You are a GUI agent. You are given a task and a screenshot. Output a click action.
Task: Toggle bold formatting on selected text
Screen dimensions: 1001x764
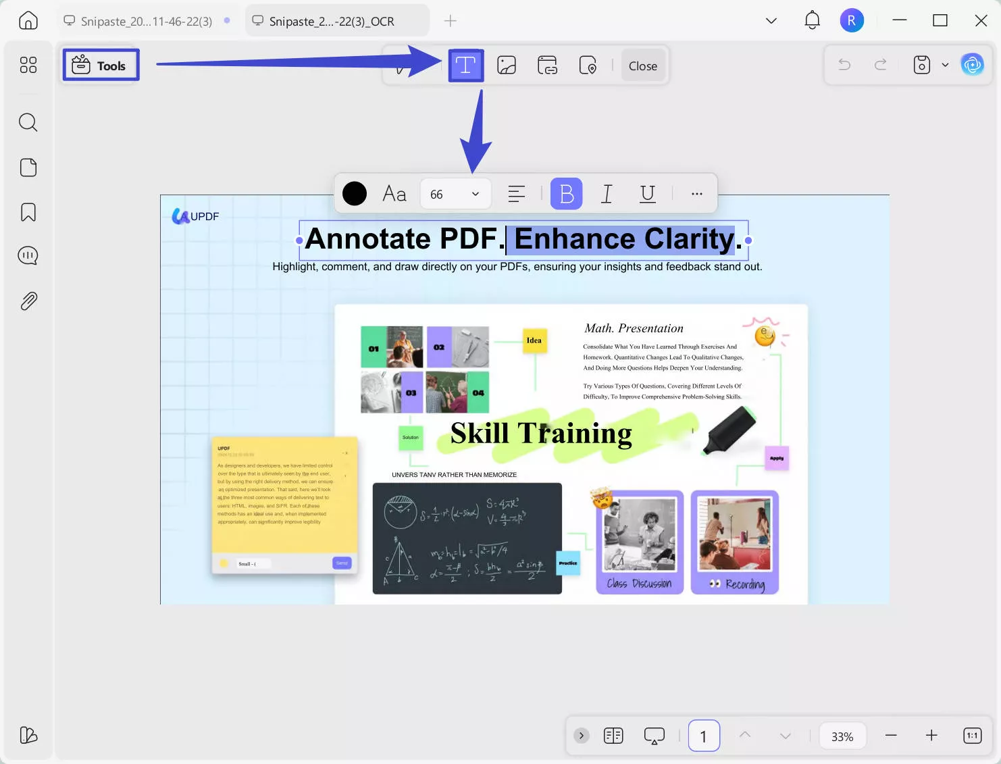(x=566, y=194)
